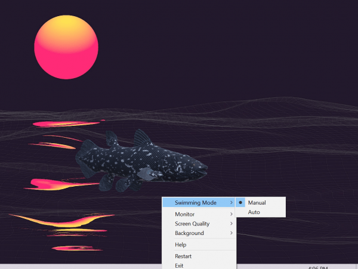
Task: Expand the arrow next to Background
Action: (x=232, y=233)
